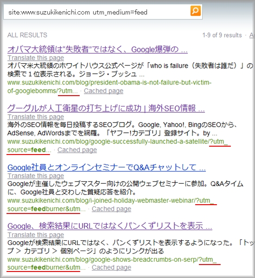Open Cached page for president-obama result
The height and width of the screenshot is (278, 255).
click(x=103, y=91)
